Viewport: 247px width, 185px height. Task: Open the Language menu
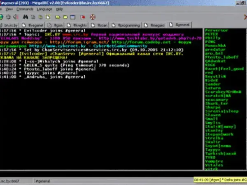pos(44,9)
